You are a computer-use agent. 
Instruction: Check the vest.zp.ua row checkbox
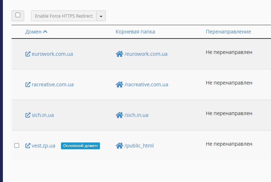click(x=17, y=146)
